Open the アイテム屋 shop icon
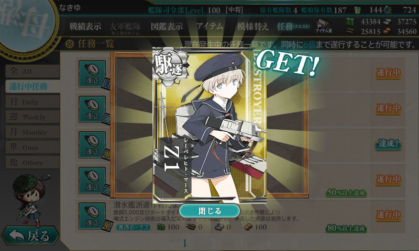The image size is (419, 251). (x=324, y=26)
